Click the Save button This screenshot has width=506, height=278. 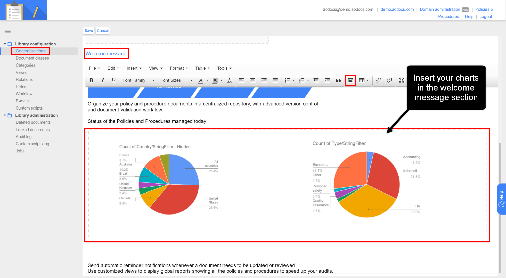pyautogui.click(x=89, y=31)
